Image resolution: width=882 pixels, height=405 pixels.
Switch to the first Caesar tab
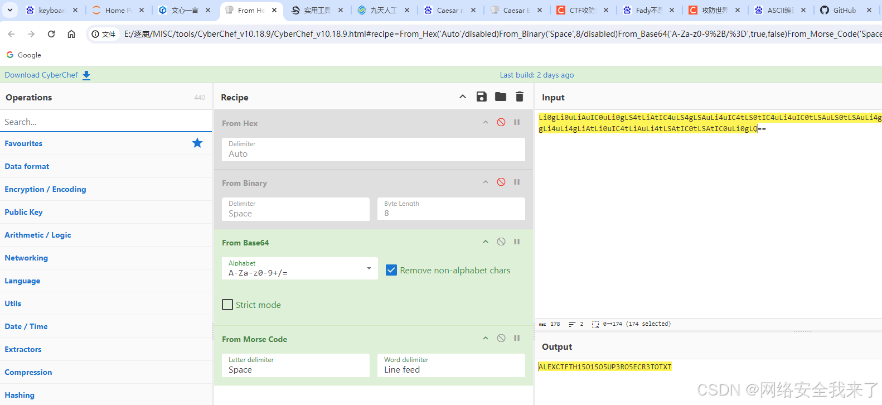point(450,10)
